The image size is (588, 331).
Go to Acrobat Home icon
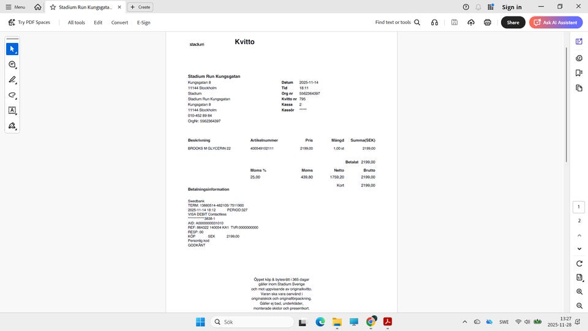click(38, 7)
